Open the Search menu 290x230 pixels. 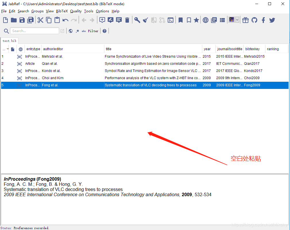tap(23, 11)
